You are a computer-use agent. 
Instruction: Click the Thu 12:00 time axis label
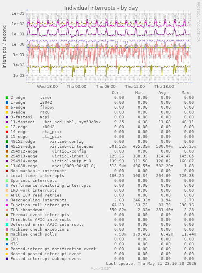point(135,87)
